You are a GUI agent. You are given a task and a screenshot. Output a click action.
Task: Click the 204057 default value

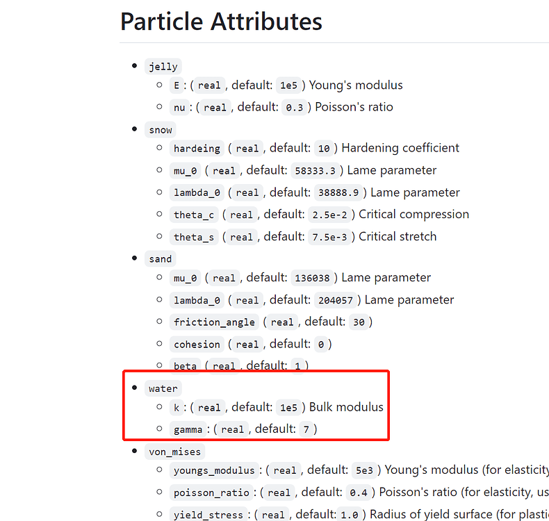[x=336, y=300]
